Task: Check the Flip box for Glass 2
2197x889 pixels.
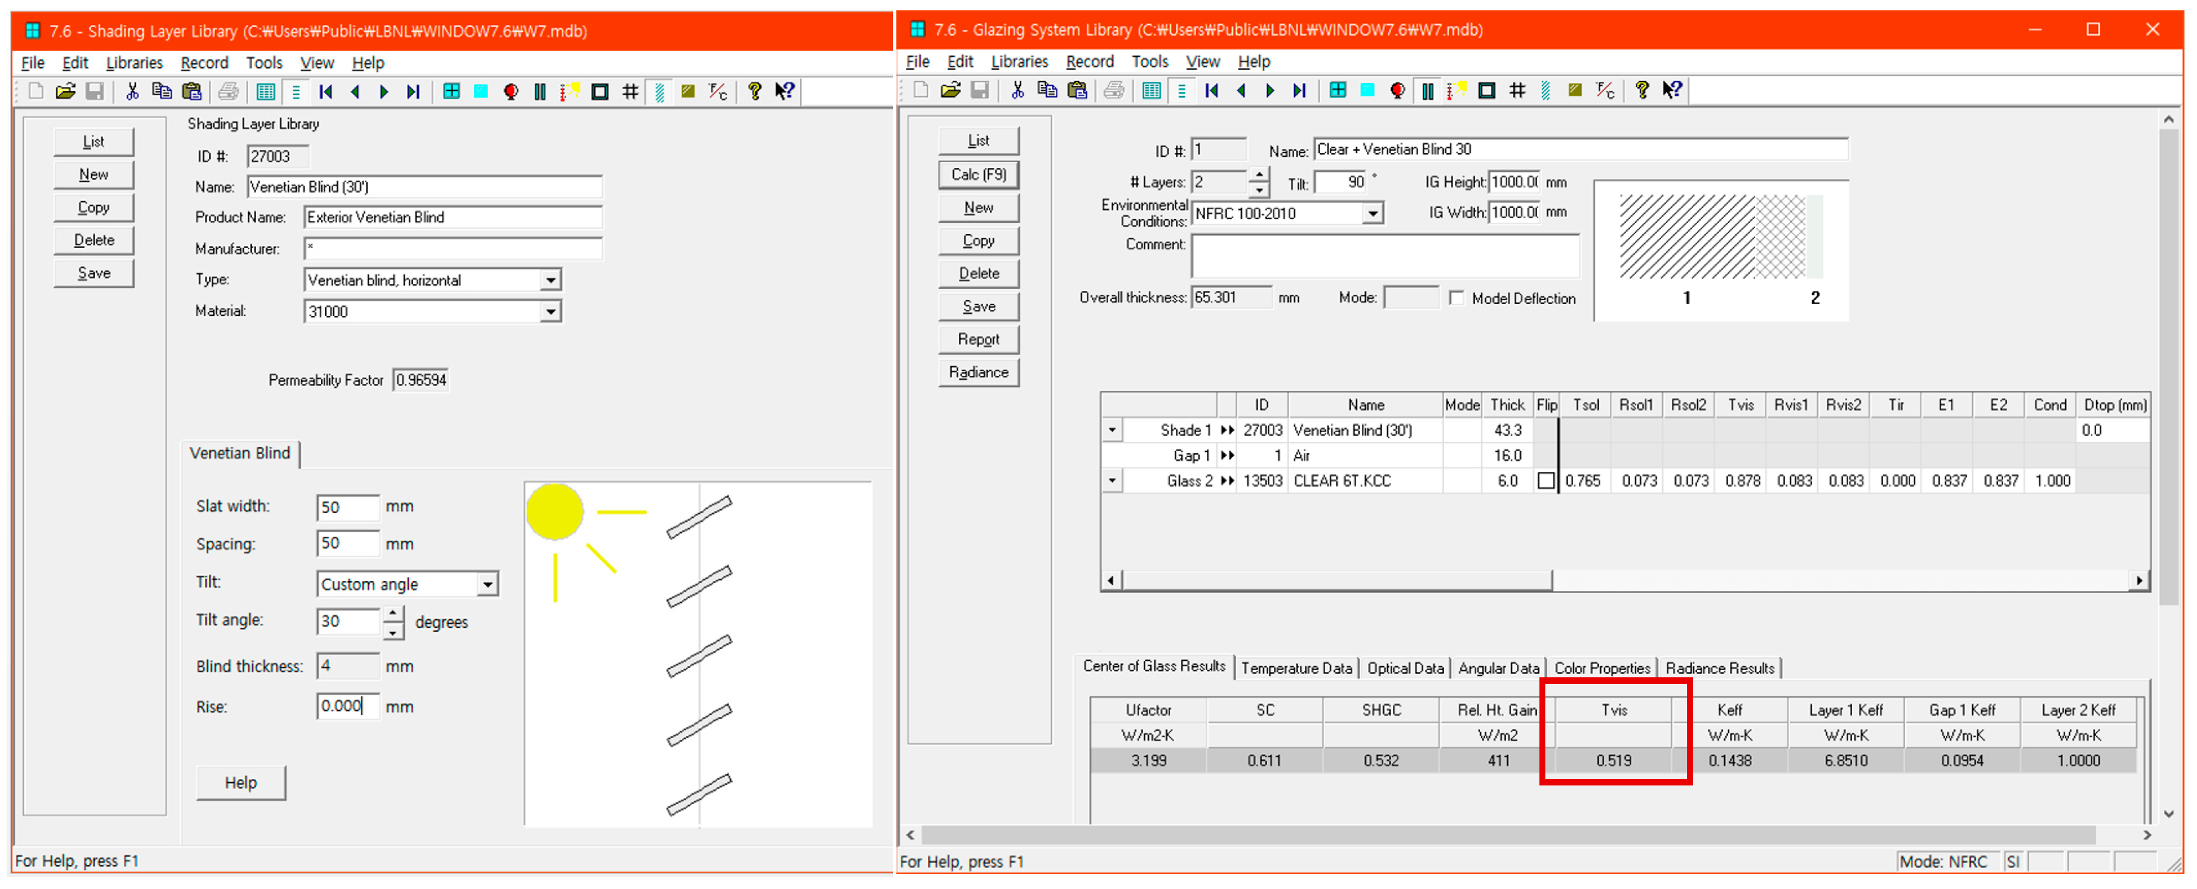Action: coord(1545,481)
